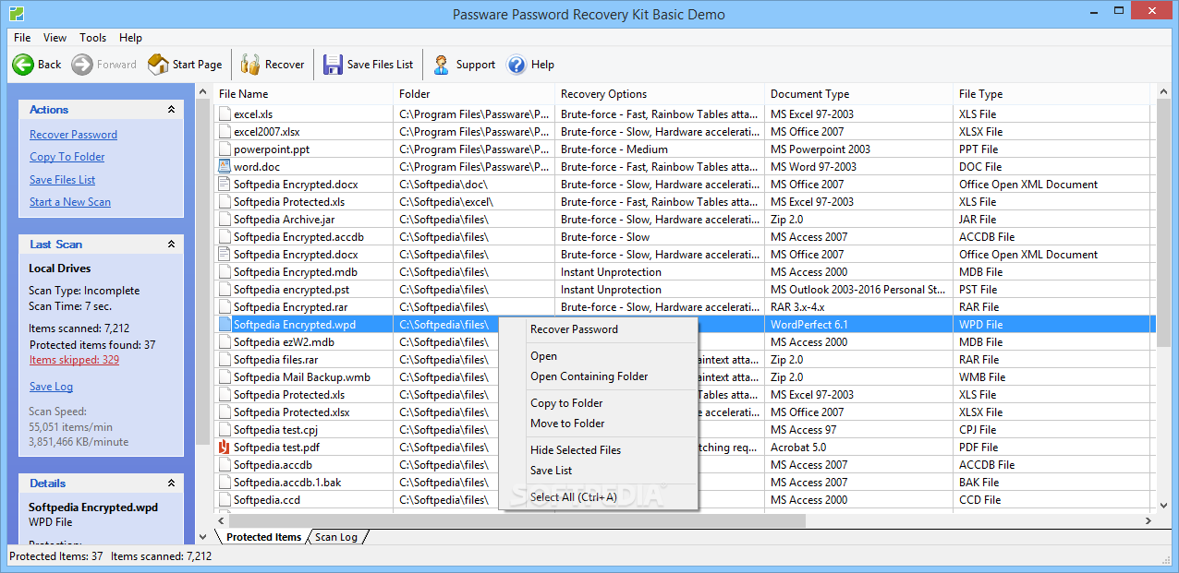
Task: Select the Softpedia Encrypted.rar row
Action: (685, 307)
